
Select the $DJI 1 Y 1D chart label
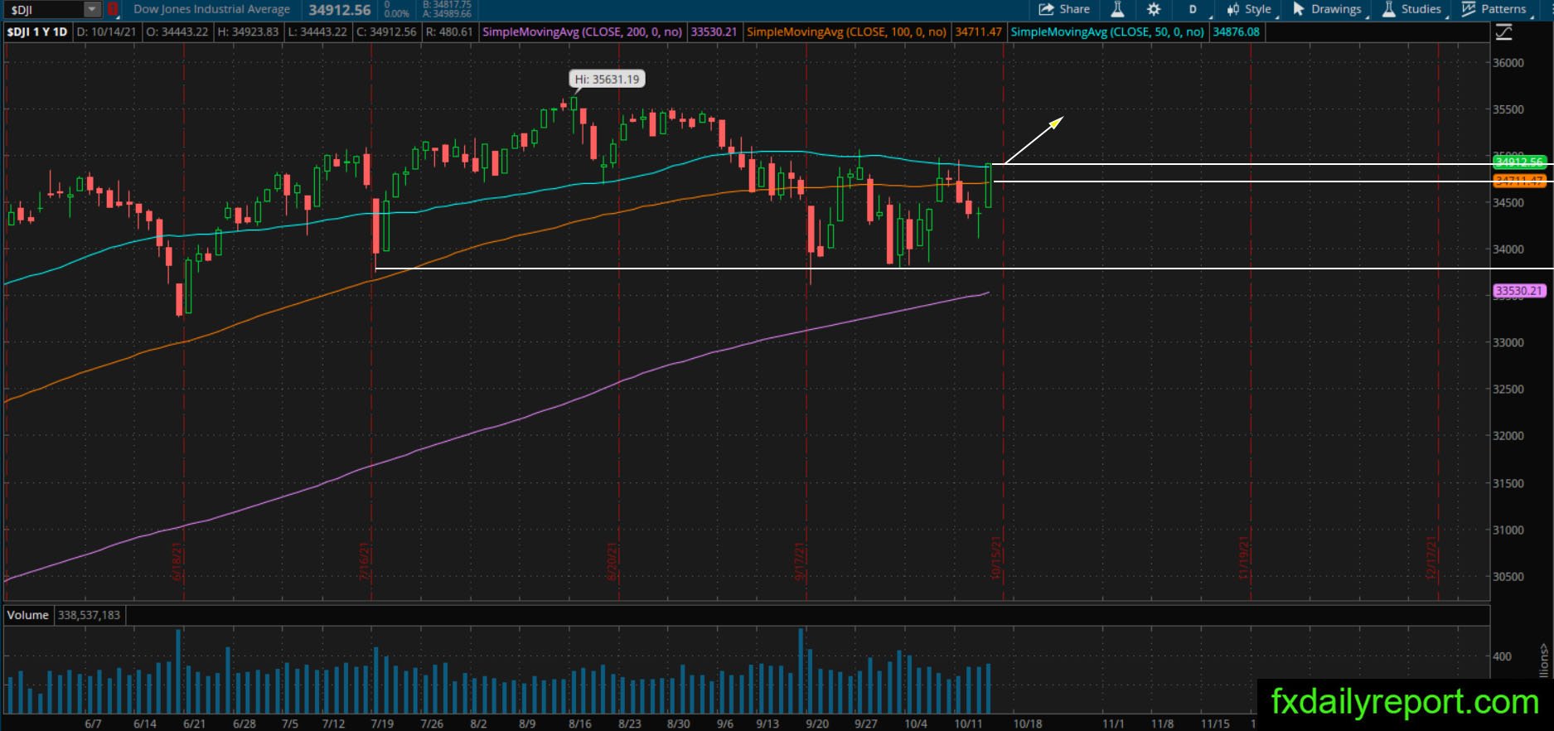point(37,32)
